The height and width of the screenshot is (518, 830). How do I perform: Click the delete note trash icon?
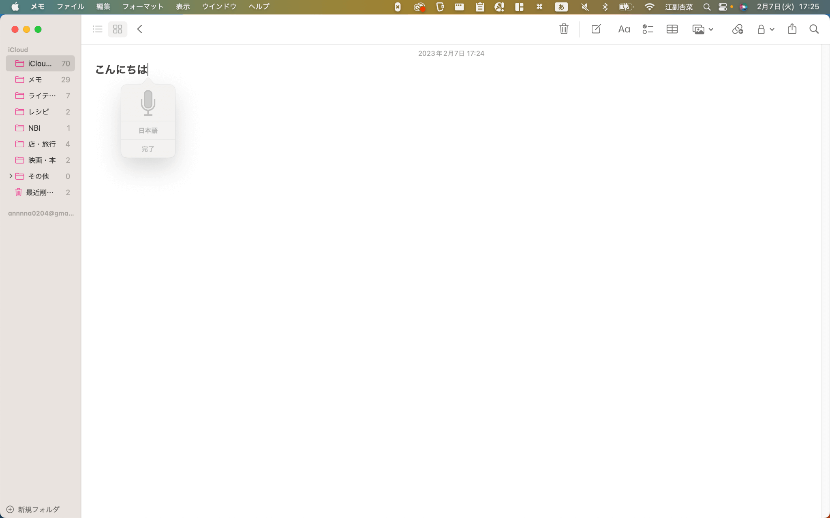(x=564, y=29)
